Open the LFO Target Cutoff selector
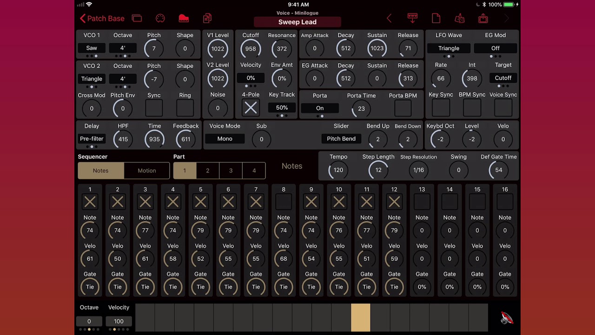 (x=503, y=78)
